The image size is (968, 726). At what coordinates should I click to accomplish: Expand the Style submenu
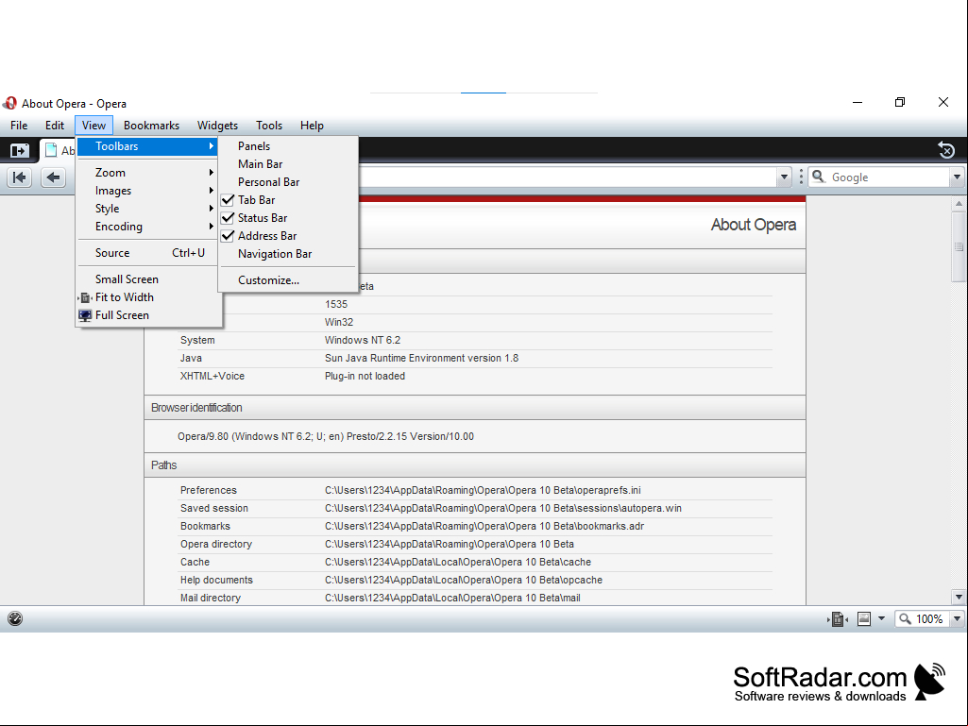point(148,209)
